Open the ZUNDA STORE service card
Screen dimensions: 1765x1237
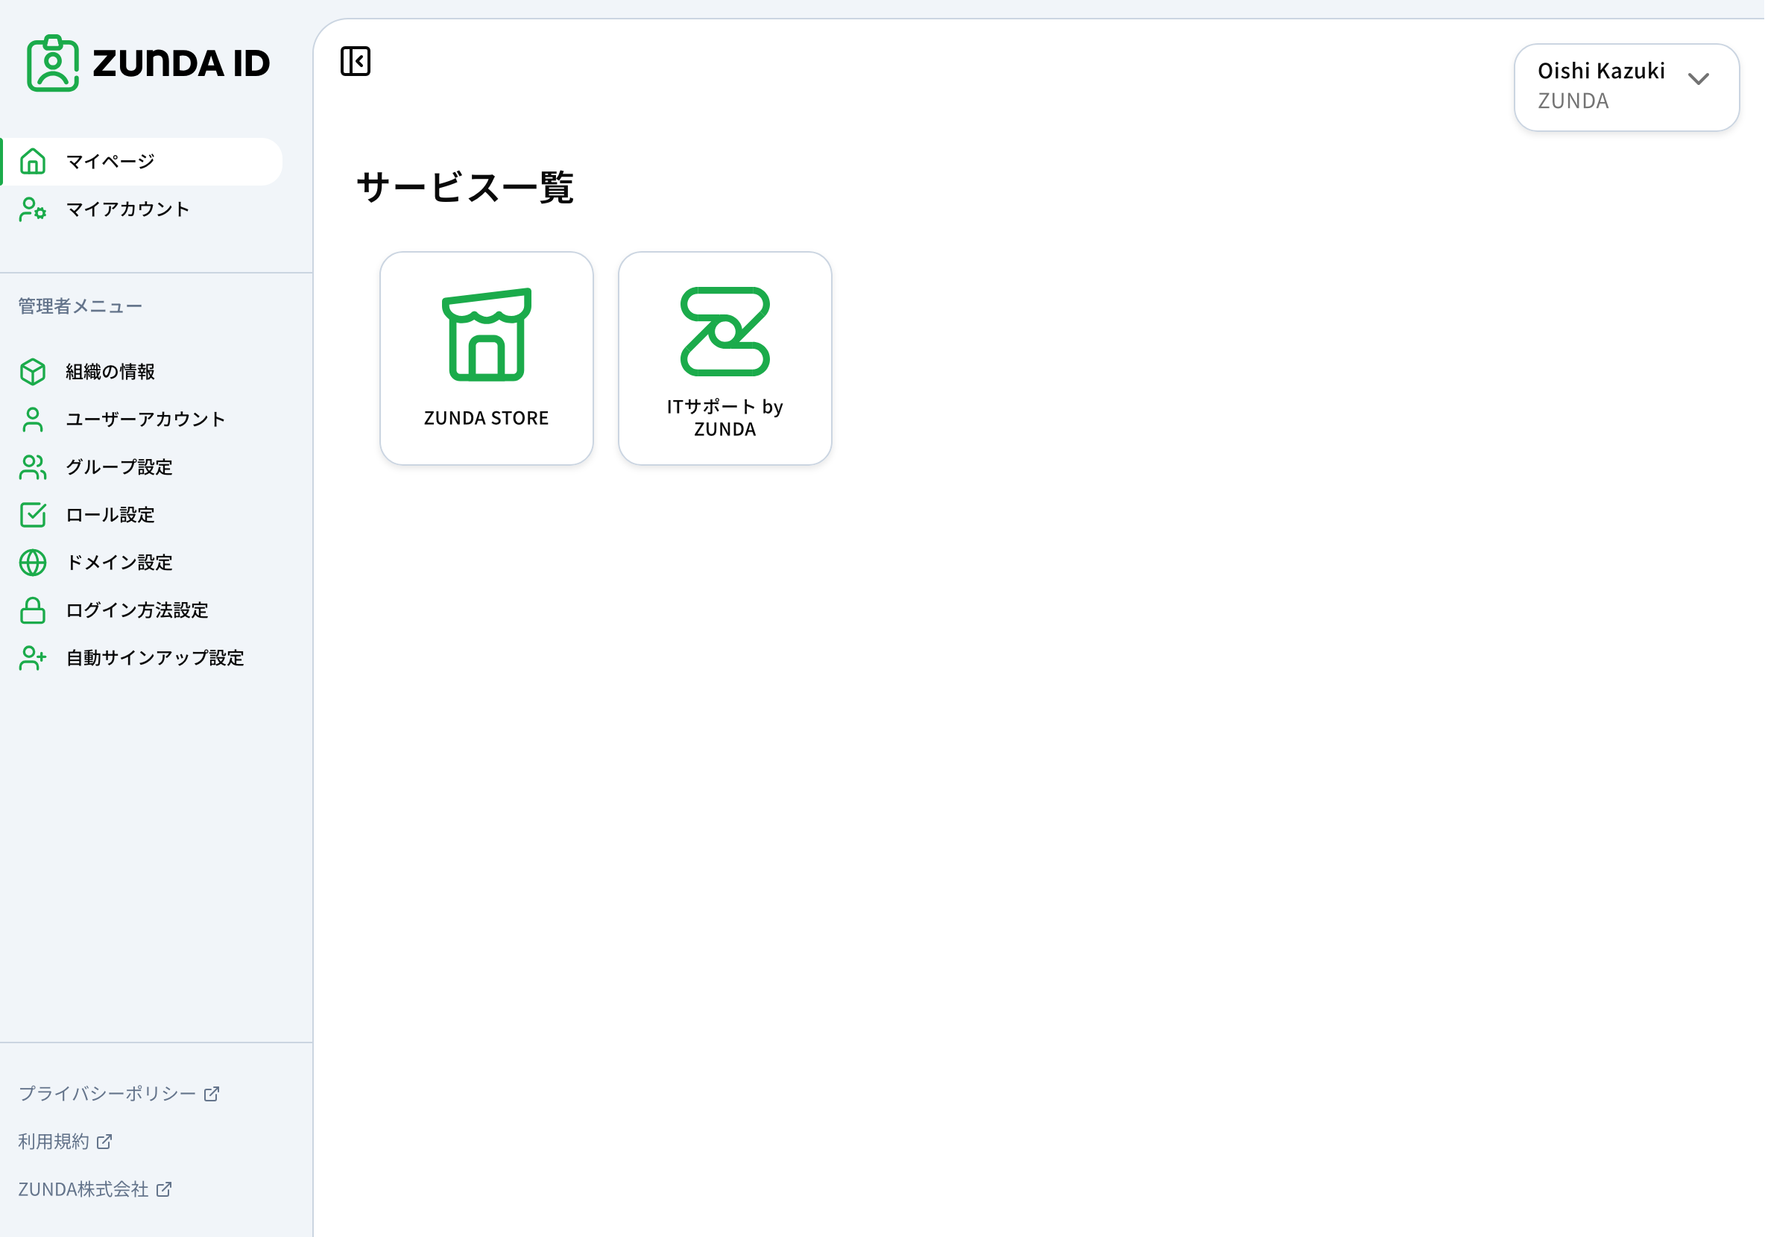(x=486, y=358)
